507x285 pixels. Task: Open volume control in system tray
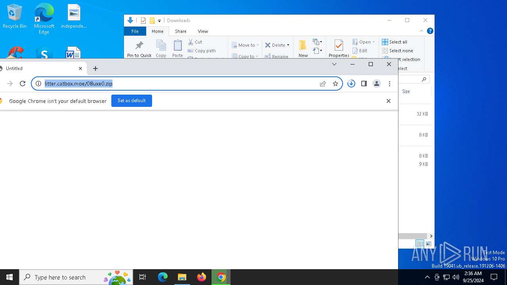[x=456, y=277]
